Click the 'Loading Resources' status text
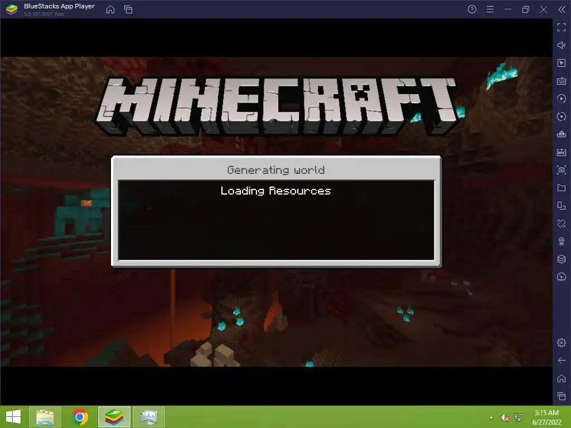 275,191
